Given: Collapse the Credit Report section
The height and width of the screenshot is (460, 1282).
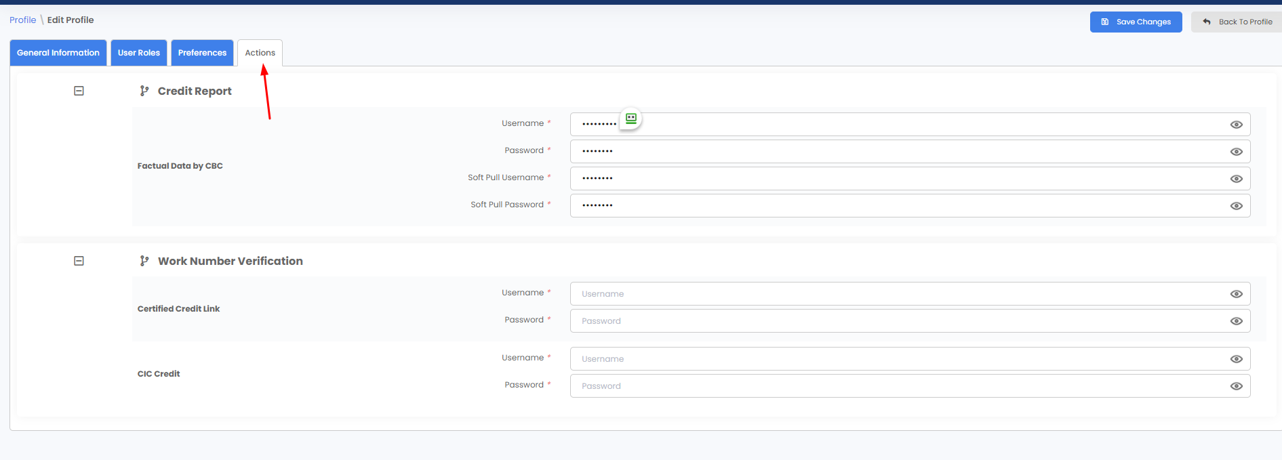Looking at the screenshot, I should pos(79,91).
